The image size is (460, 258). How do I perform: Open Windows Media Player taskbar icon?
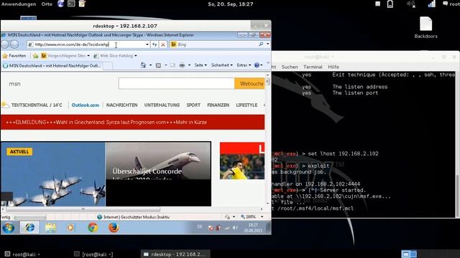click(70, 228)
